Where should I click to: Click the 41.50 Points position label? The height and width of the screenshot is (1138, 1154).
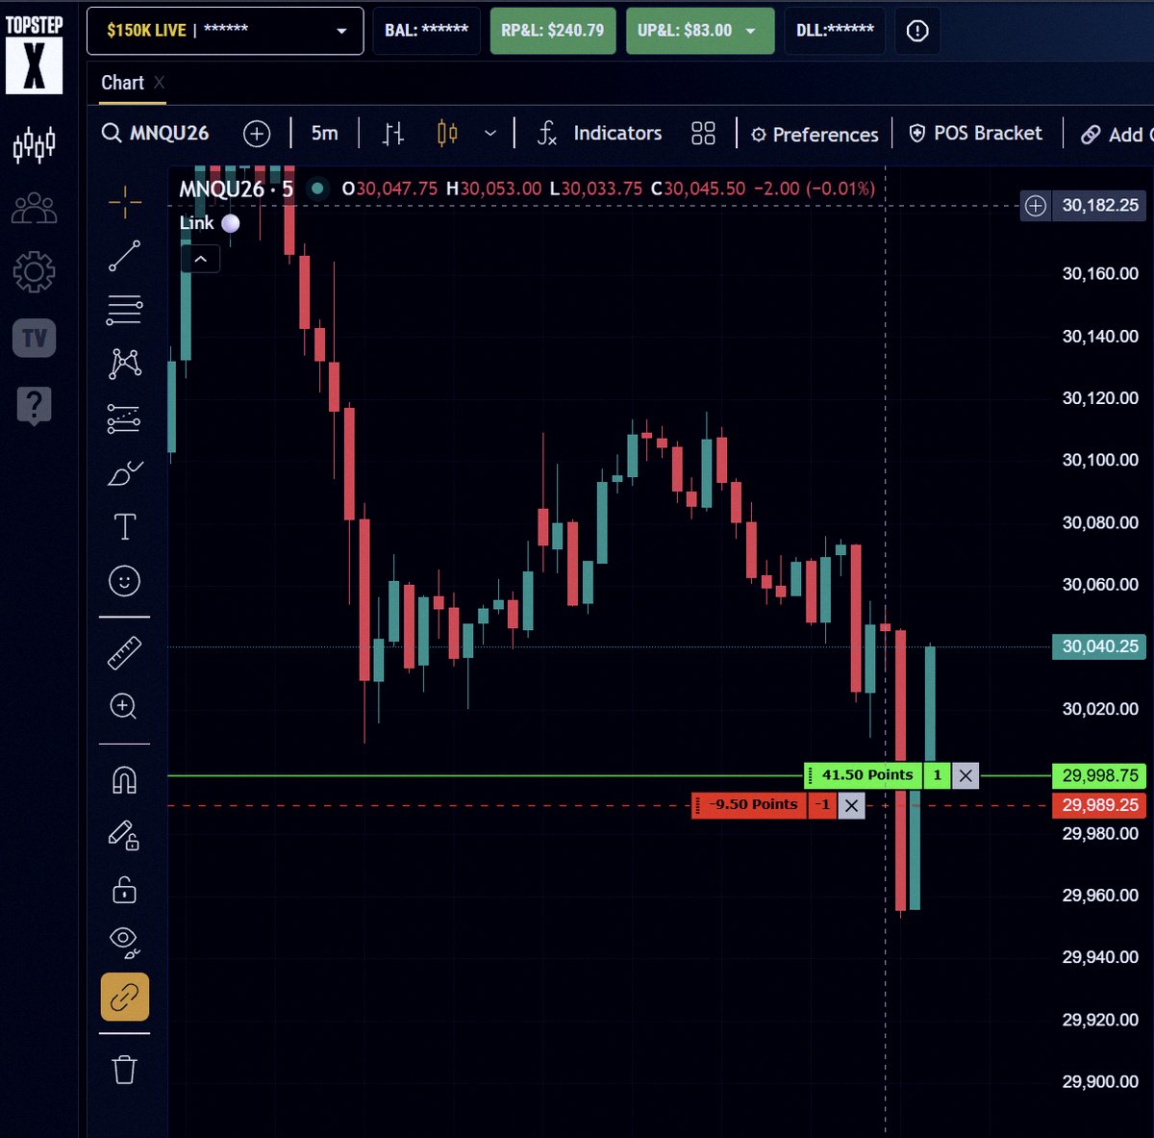pos(863,775)
